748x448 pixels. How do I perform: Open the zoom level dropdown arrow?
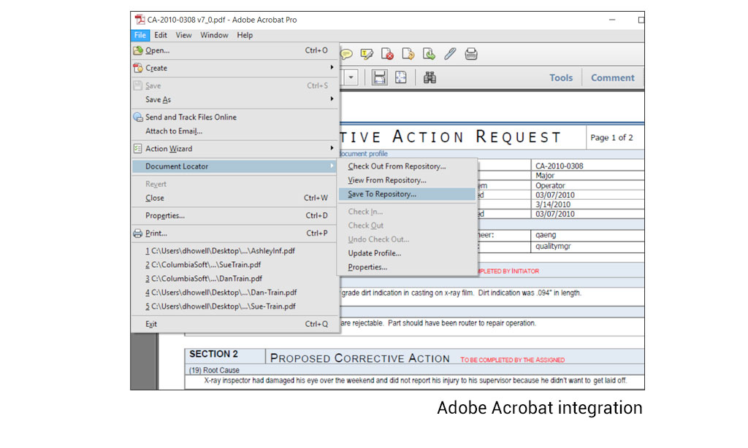click(x=351, y=77)
